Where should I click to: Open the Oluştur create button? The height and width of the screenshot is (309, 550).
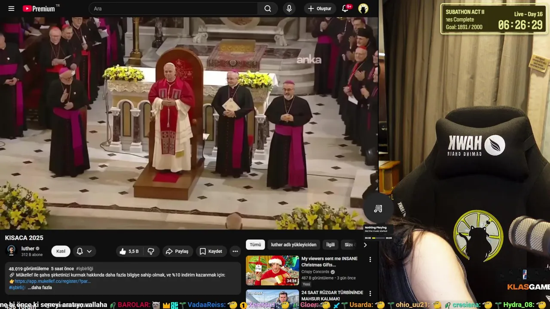point(320,9)
